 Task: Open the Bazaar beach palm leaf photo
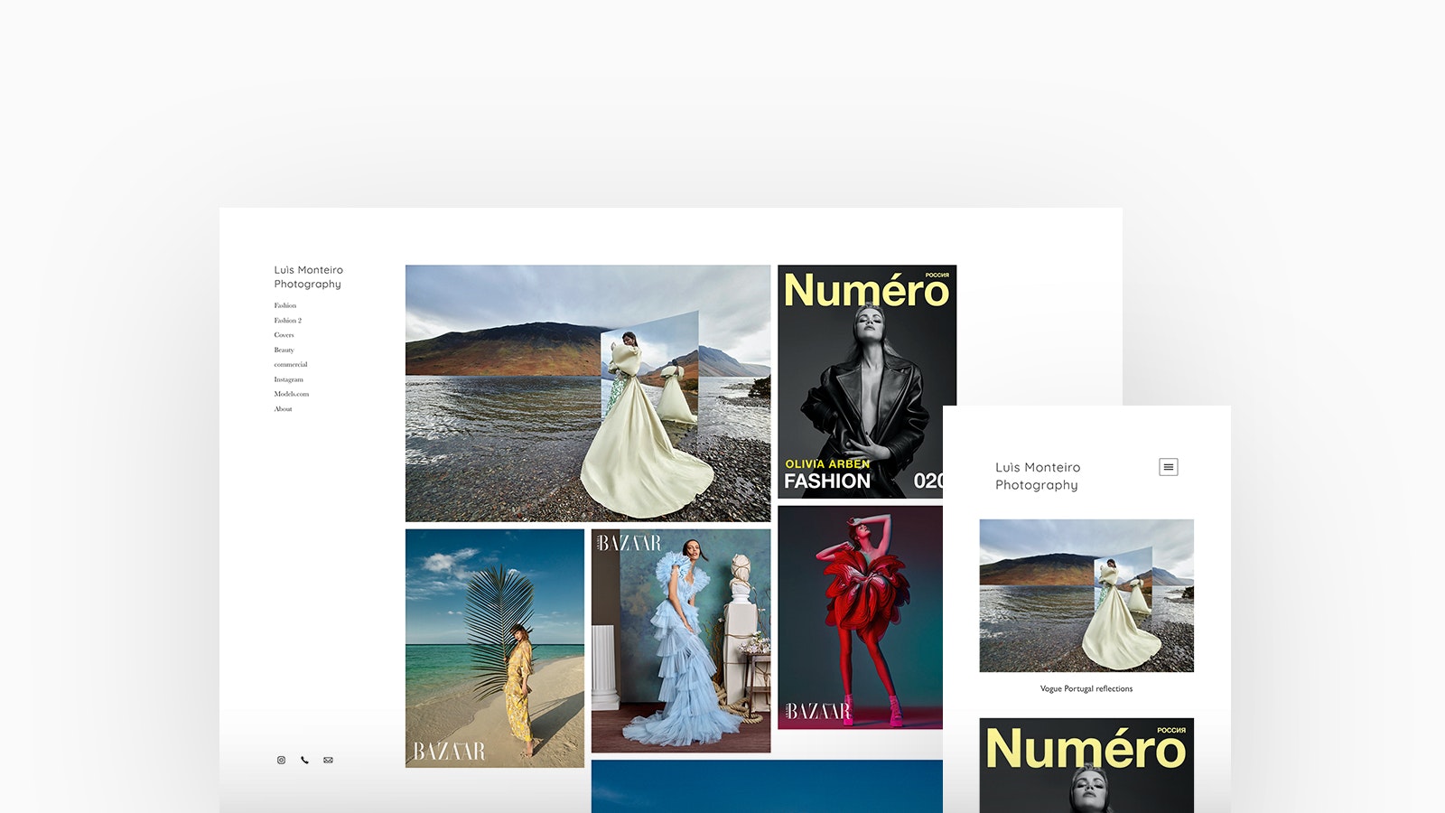coord(494,648)
